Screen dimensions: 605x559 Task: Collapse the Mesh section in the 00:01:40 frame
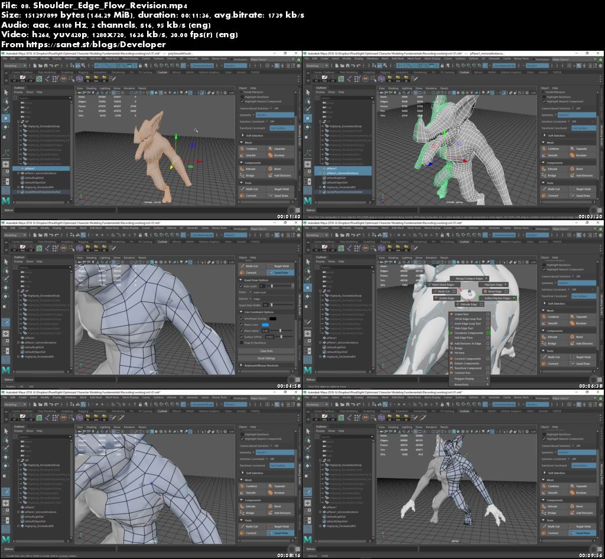pyautogui.click(x=241, y=143)
